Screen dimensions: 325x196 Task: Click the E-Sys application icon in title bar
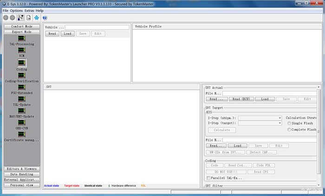coord(4,4)
